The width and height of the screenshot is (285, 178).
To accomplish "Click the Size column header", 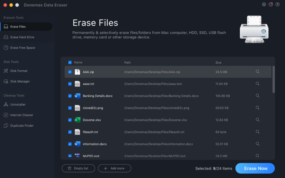I will tap(218, 63).
